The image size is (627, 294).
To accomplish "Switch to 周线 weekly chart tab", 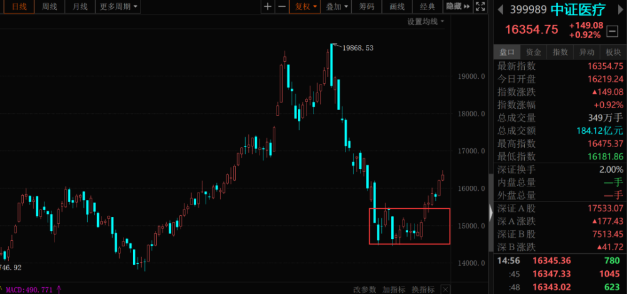I will pos(50,6).
